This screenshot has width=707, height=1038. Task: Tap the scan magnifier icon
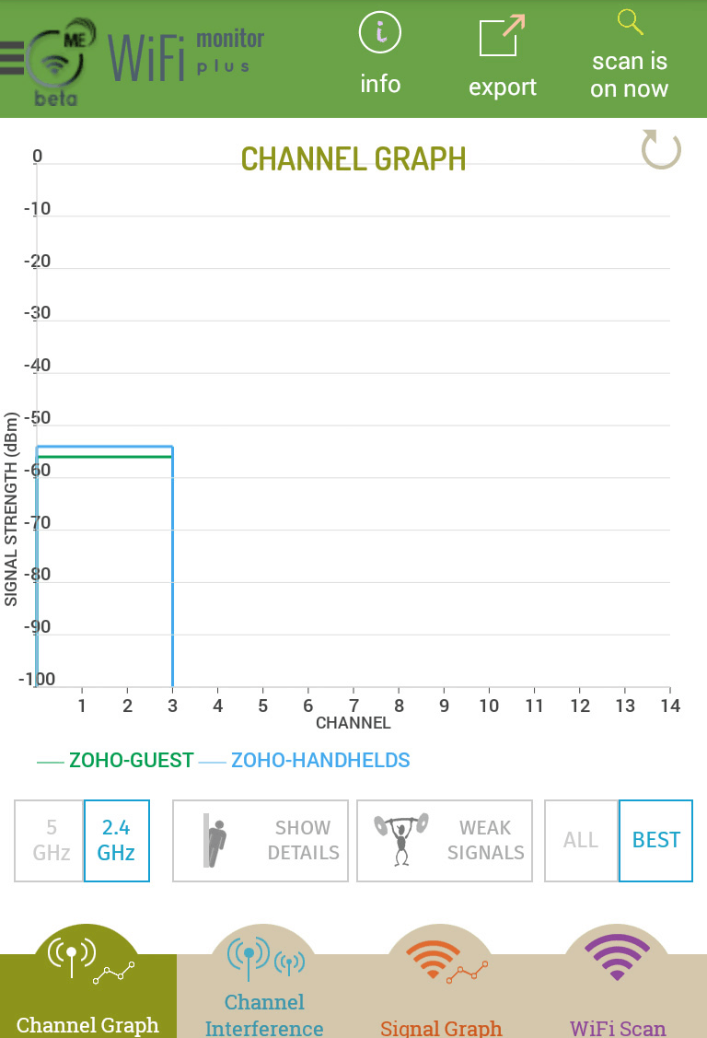pyautogui.click(x=630, y=22)
